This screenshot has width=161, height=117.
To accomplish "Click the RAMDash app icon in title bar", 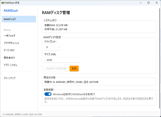I will (x=3, y=3).
